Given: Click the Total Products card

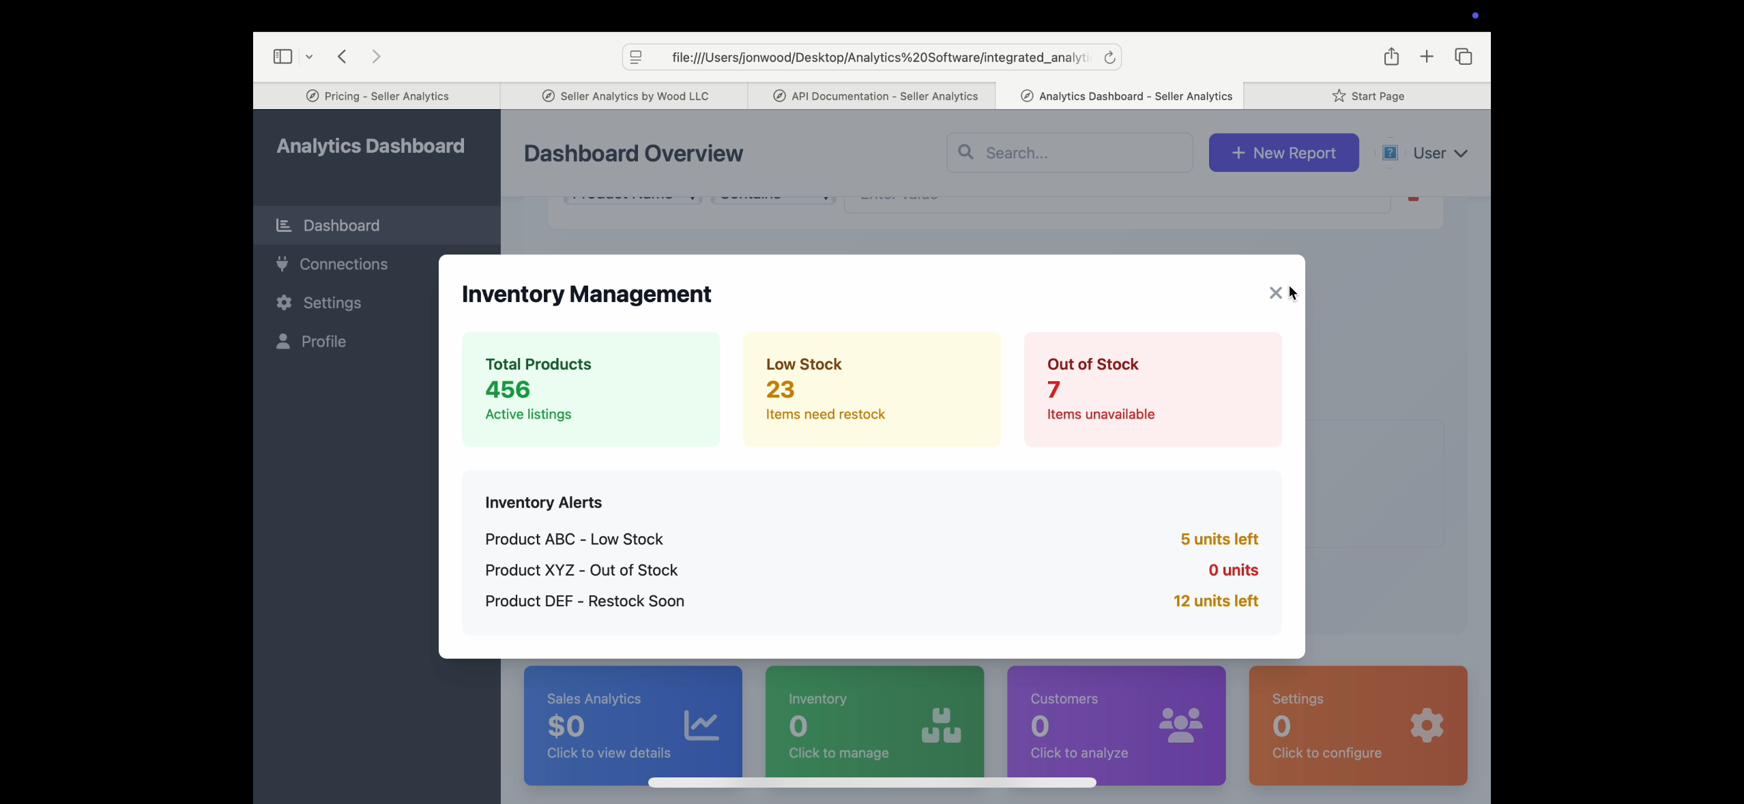Looking at the screenshot, I should pos(591,389).
